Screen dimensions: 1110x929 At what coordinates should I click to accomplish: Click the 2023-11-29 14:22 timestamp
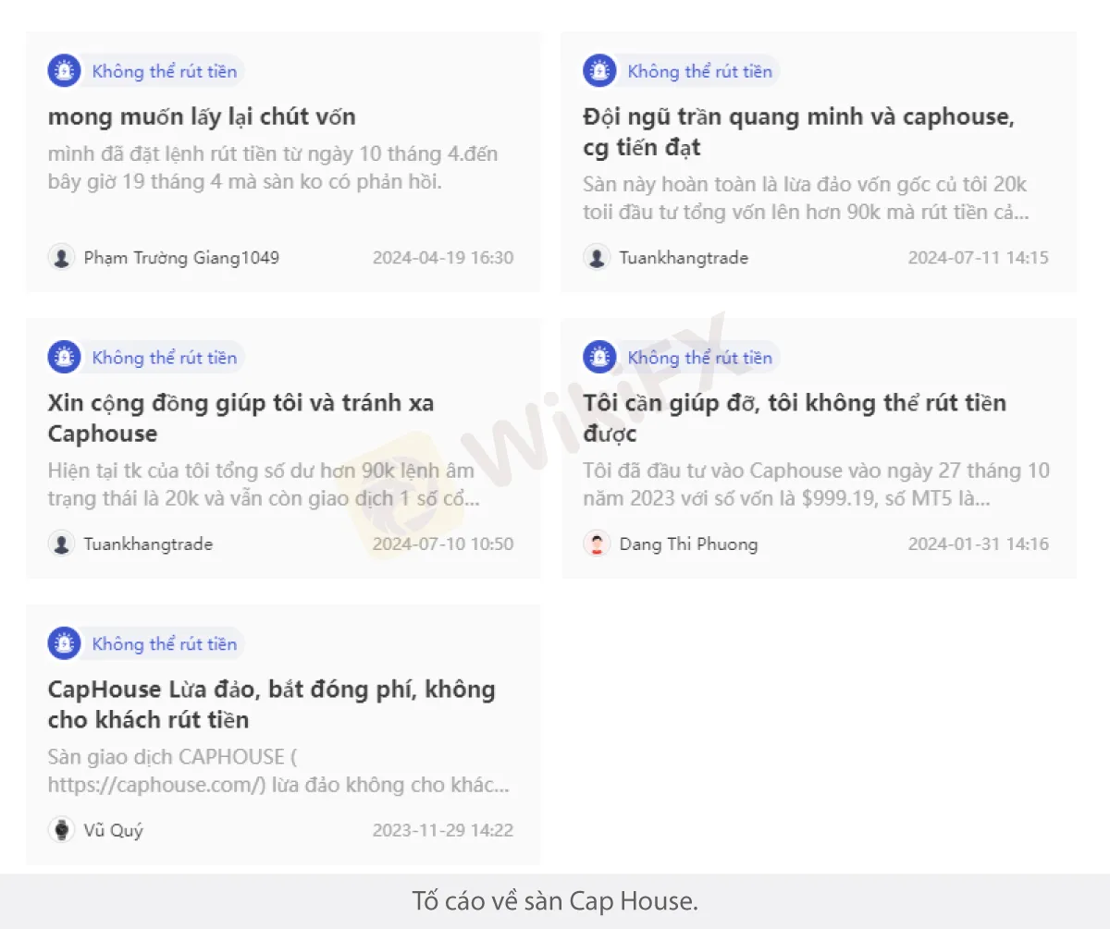443,831
